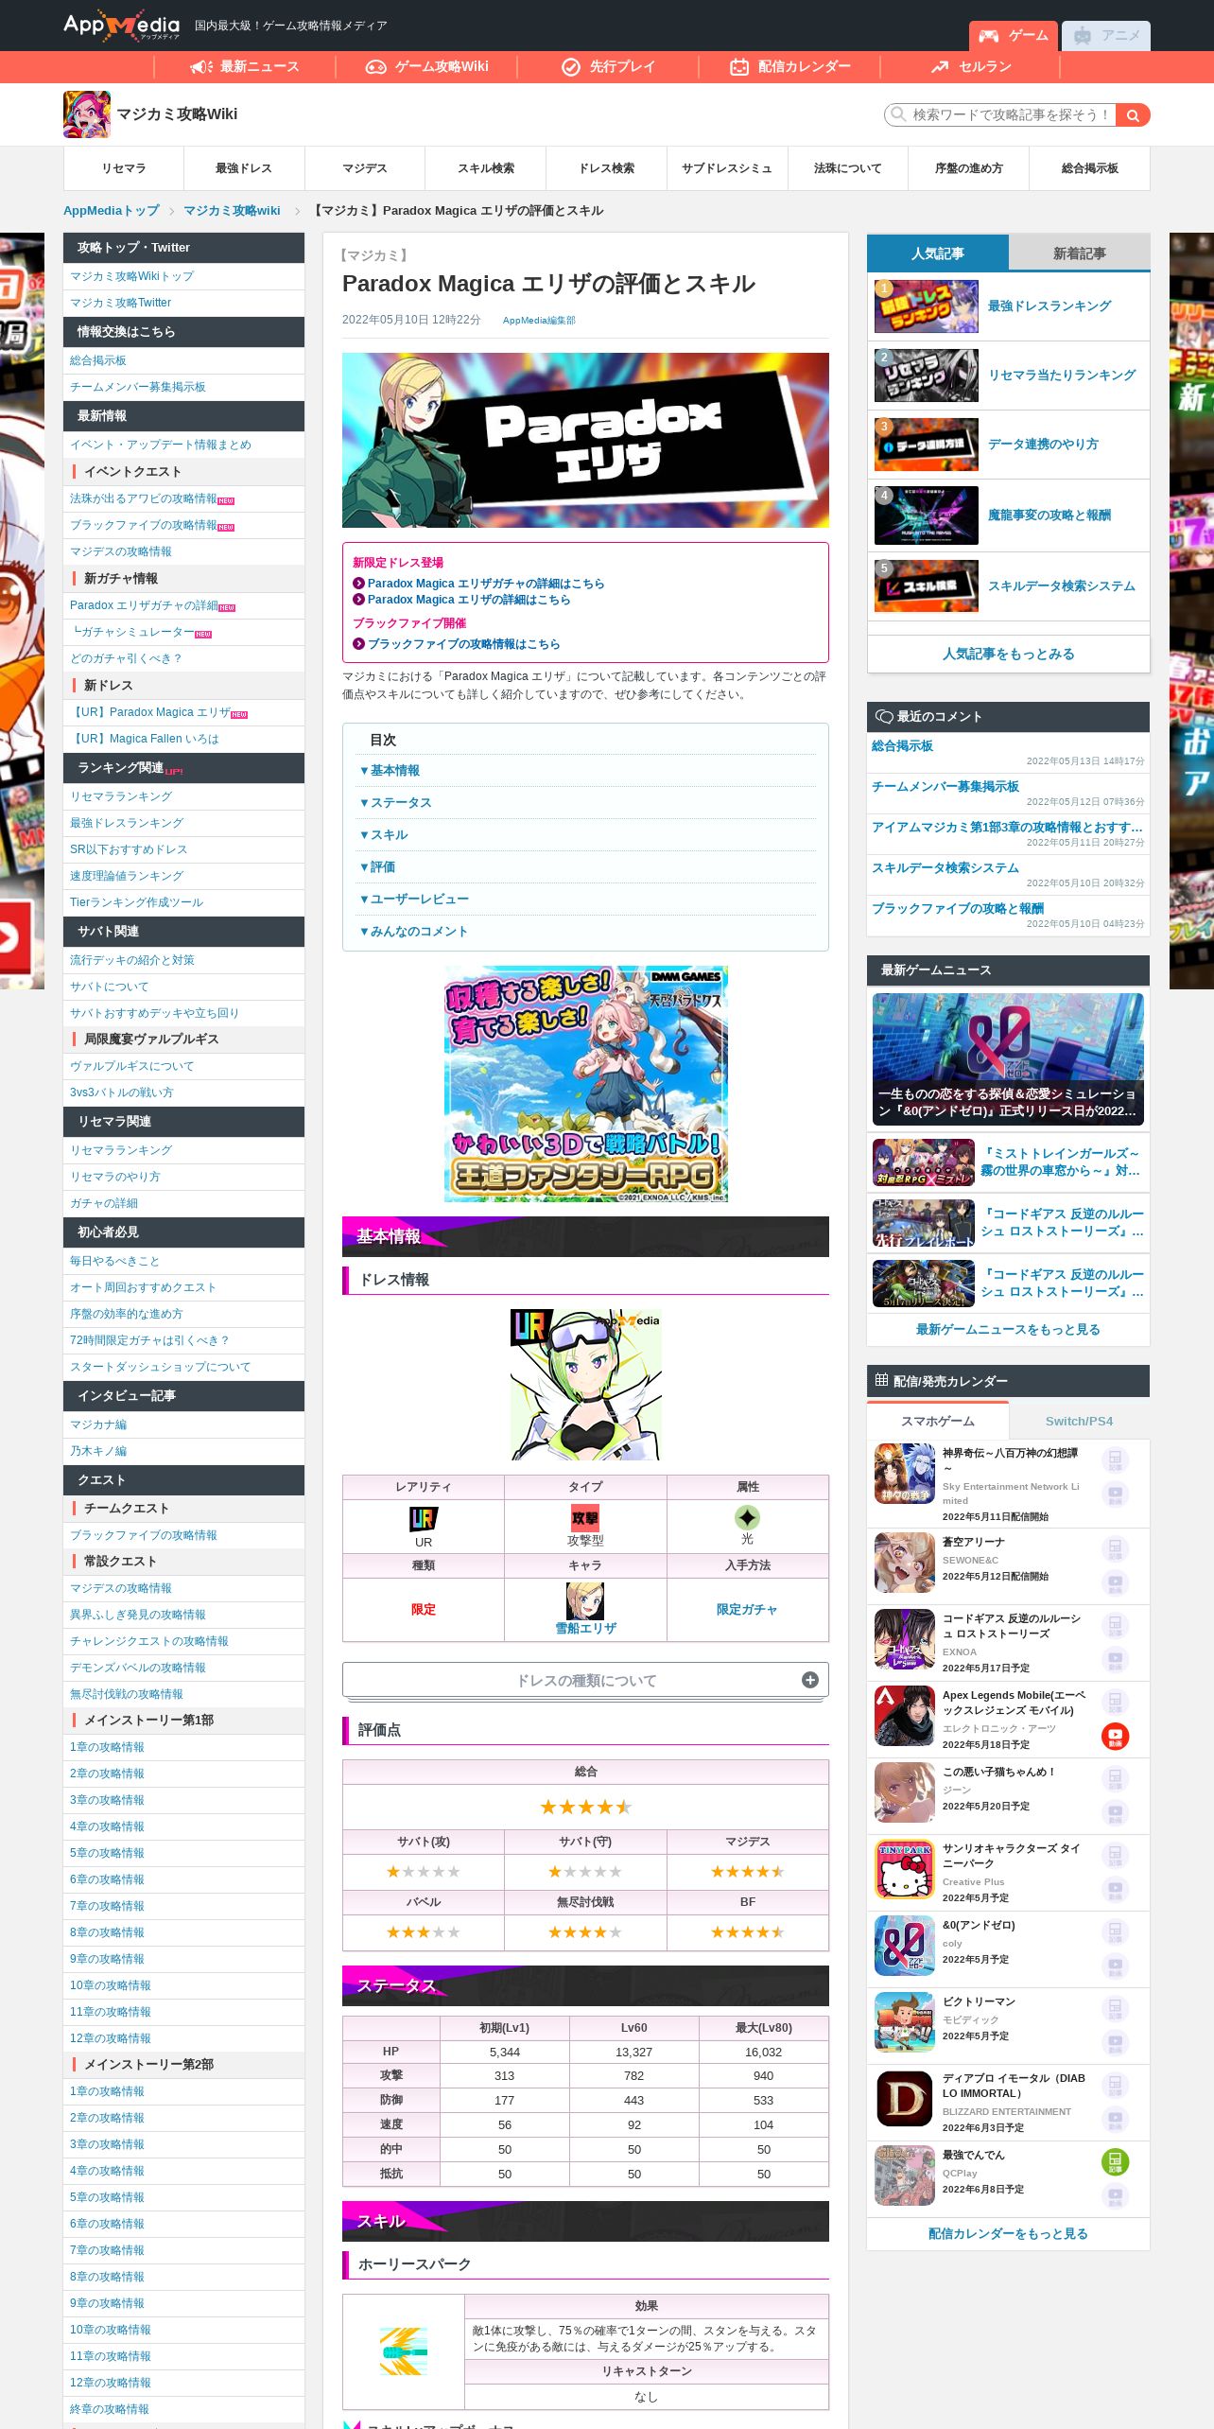This screenshot has width=1214, height=2429.
Task: Open スキル検索 in the wiki nav bar
Action: [486, 168]
